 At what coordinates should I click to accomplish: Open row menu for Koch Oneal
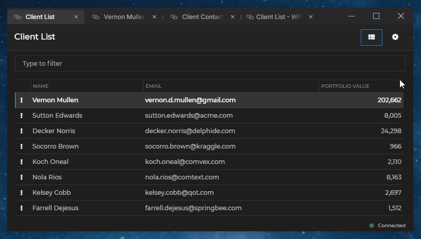pyautogui.click(x=22, y=162)
